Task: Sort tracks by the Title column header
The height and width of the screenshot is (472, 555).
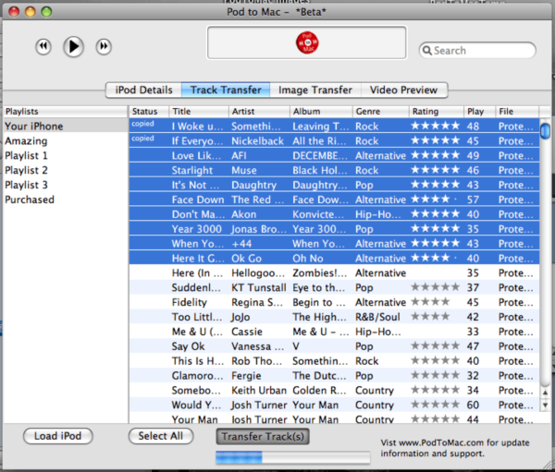Action: 199,112
